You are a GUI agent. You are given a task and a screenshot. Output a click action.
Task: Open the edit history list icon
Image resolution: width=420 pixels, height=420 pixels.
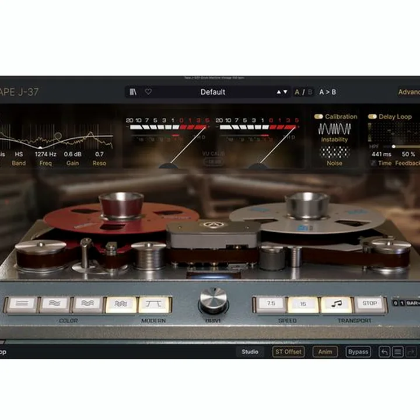(x=398, y=352)
